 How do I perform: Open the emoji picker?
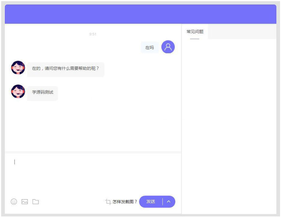(14, 202)
